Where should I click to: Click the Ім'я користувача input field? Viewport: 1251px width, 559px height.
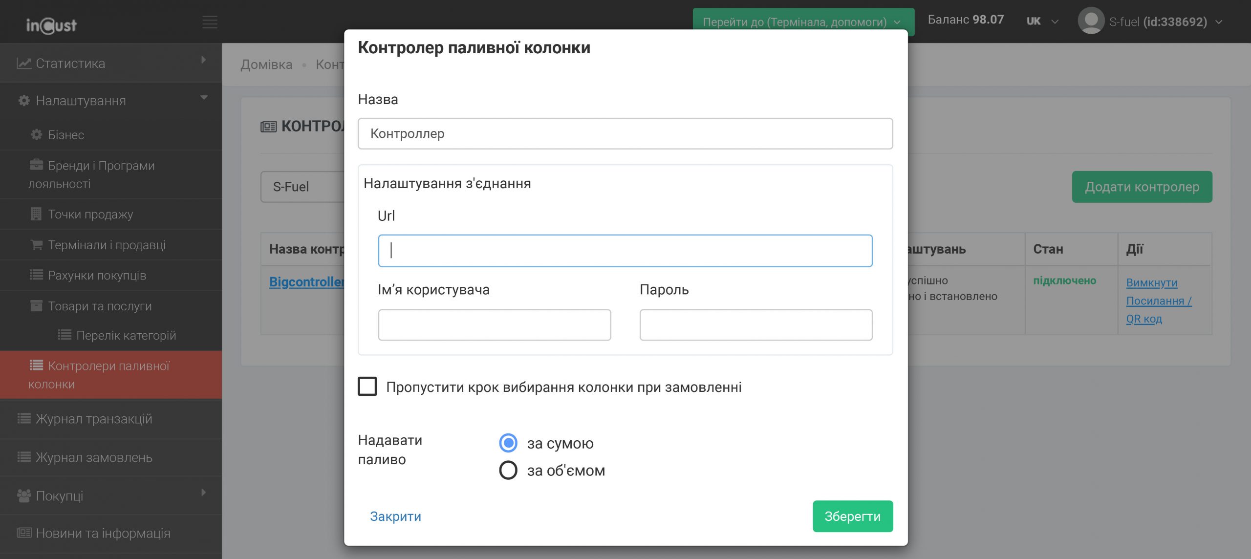[x=494, y=324]
